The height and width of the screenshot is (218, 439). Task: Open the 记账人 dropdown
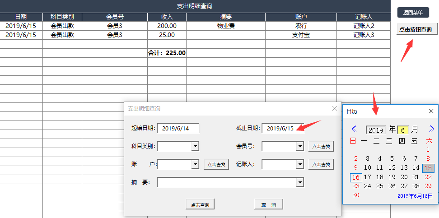[300, 164]
